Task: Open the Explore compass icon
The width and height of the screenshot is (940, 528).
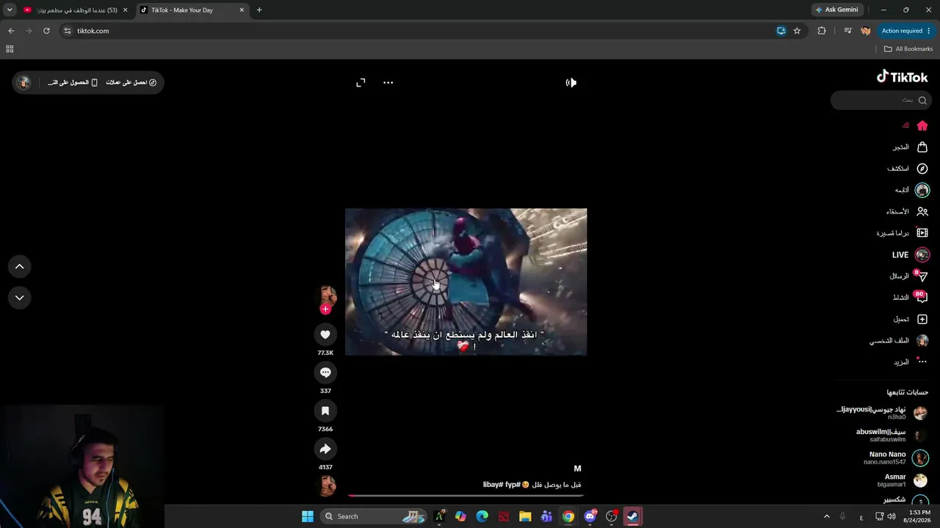Action: pos(922,169)
